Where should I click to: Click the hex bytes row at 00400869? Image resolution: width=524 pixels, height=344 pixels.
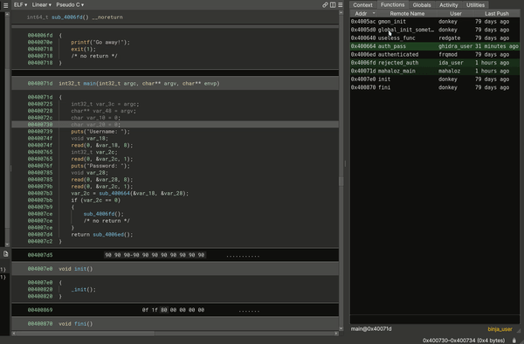point(173,310)
